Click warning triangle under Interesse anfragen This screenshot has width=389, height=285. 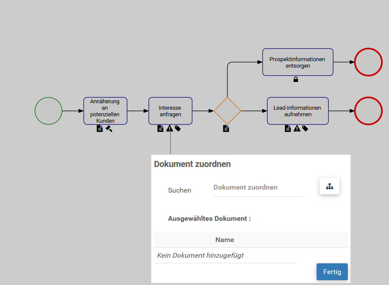[169, 128]
